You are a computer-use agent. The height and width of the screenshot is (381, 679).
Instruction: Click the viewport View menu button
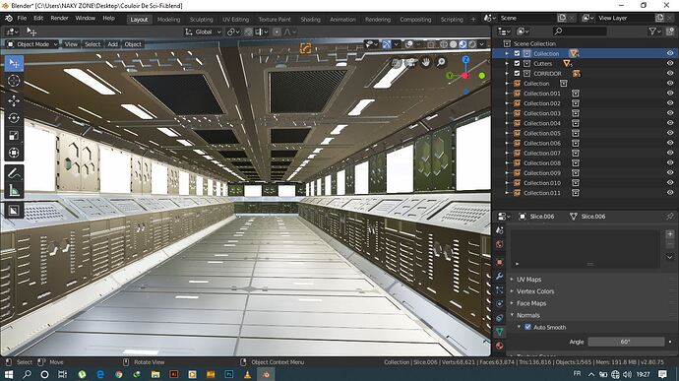tap(71, 44)
